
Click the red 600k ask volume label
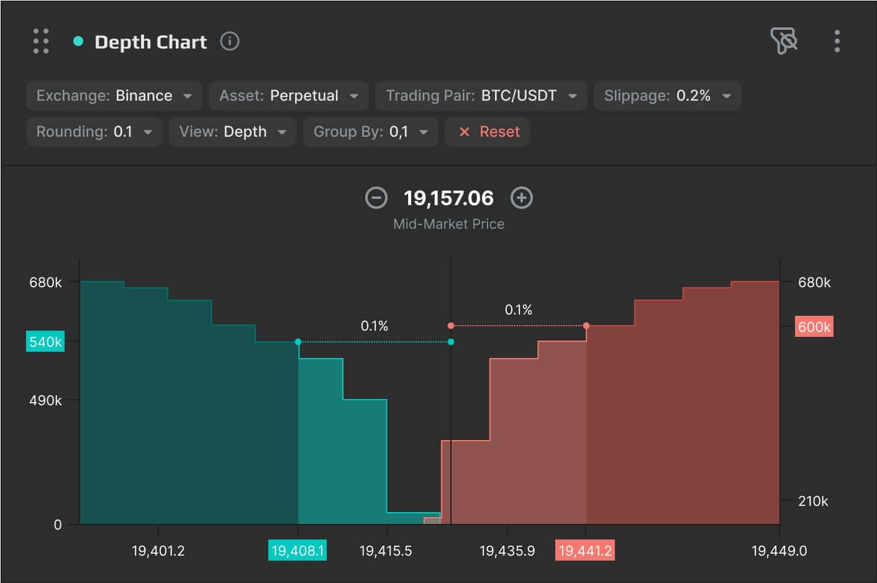coord(814,327)
